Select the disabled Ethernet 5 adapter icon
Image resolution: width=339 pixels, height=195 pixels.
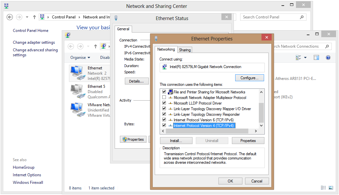click(78, 91)
